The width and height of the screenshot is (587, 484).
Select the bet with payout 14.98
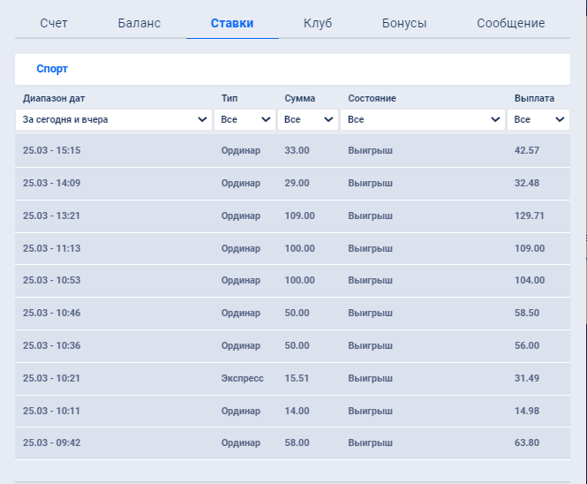292,411
